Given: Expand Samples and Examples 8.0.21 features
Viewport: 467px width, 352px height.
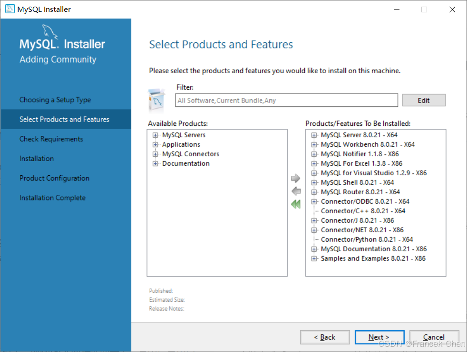Looking at the screenshot, I should [314, 258].
